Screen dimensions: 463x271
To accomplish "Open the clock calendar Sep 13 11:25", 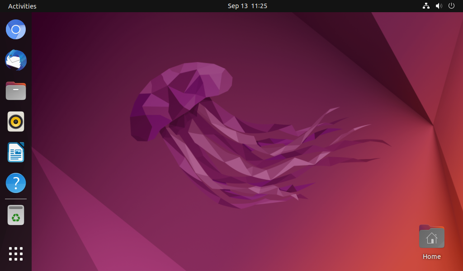I will coord(247,6).
